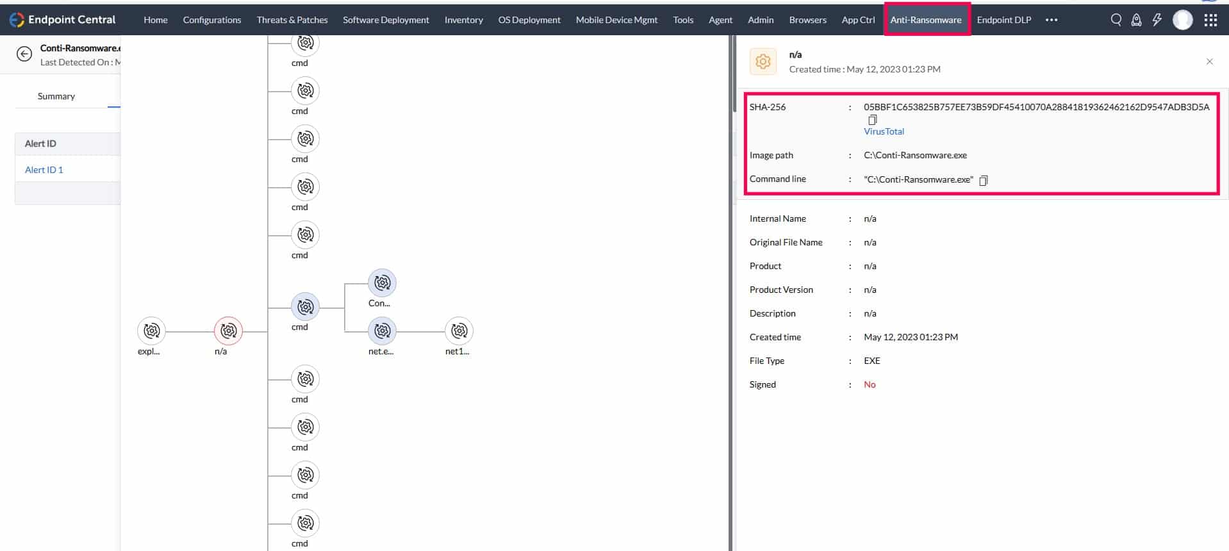Open the Agent menu
Viewport: 1229px width, 551px height.
tap(720, 20)
